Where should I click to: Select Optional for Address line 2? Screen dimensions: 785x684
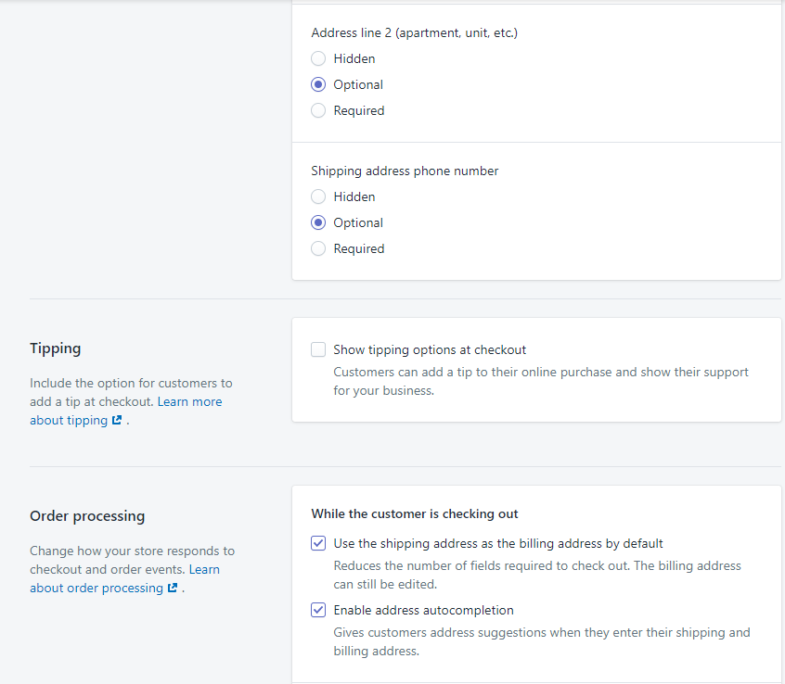click(x=318, y=84)
